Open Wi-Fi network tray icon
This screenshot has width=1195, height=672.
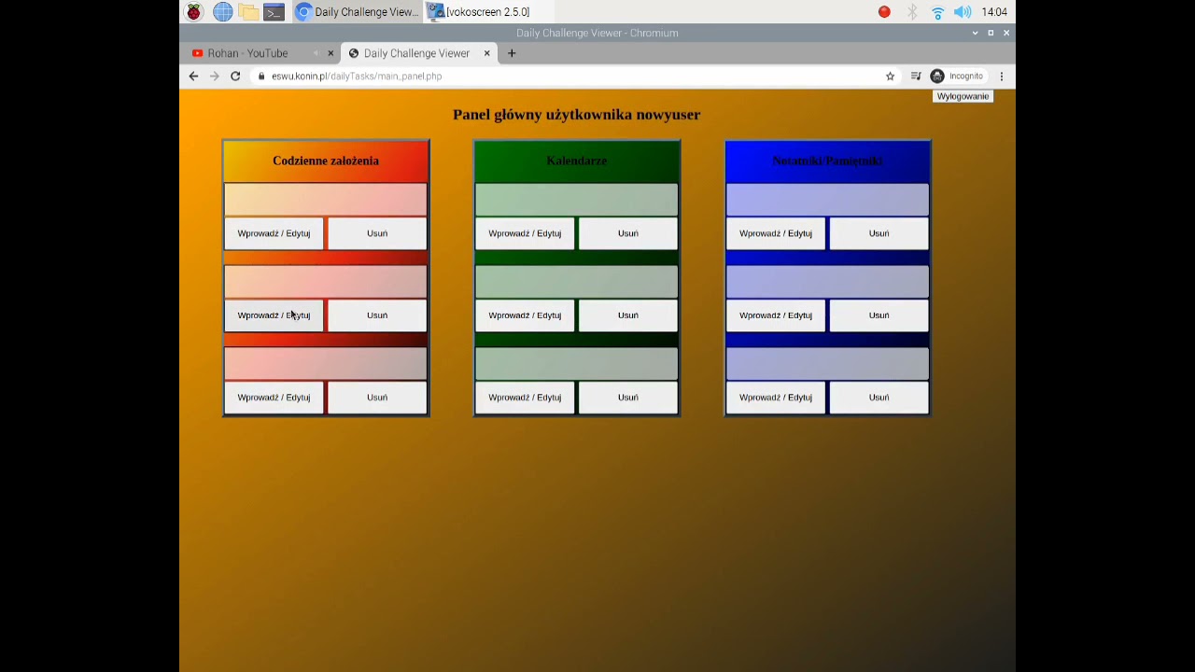pos(937,12)
